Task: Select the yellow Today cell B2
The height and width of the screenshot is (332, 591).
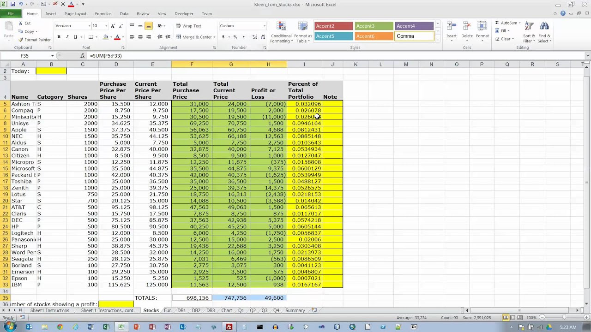Action: tap(51, 71)
